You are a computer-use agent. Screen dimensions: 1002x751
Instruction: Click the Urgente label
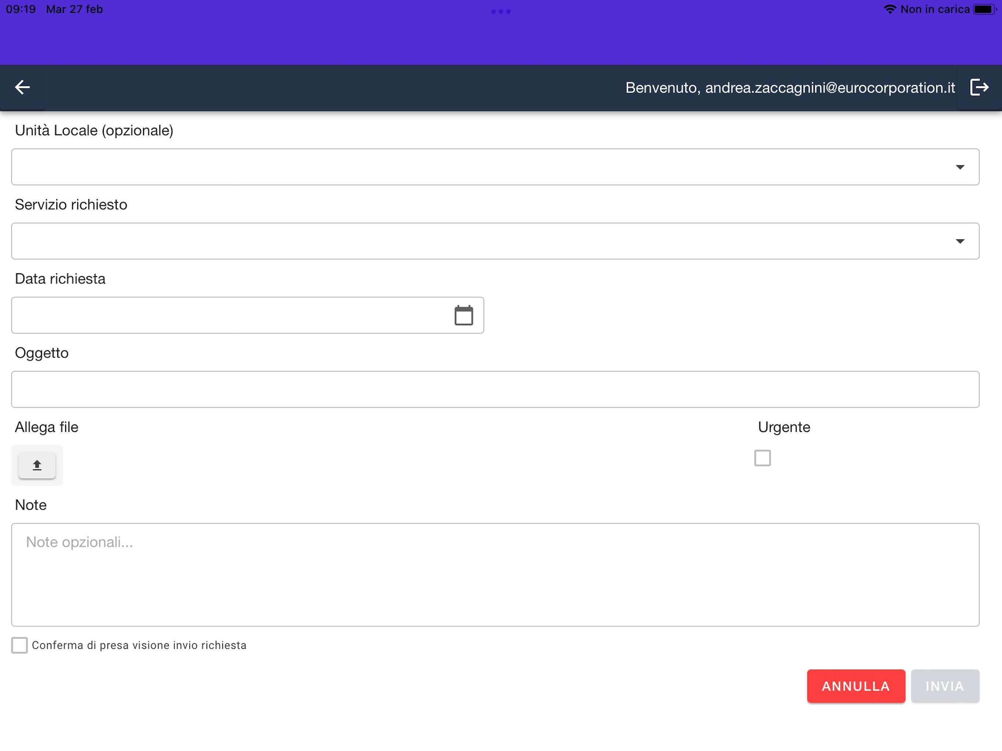point(784,427)
